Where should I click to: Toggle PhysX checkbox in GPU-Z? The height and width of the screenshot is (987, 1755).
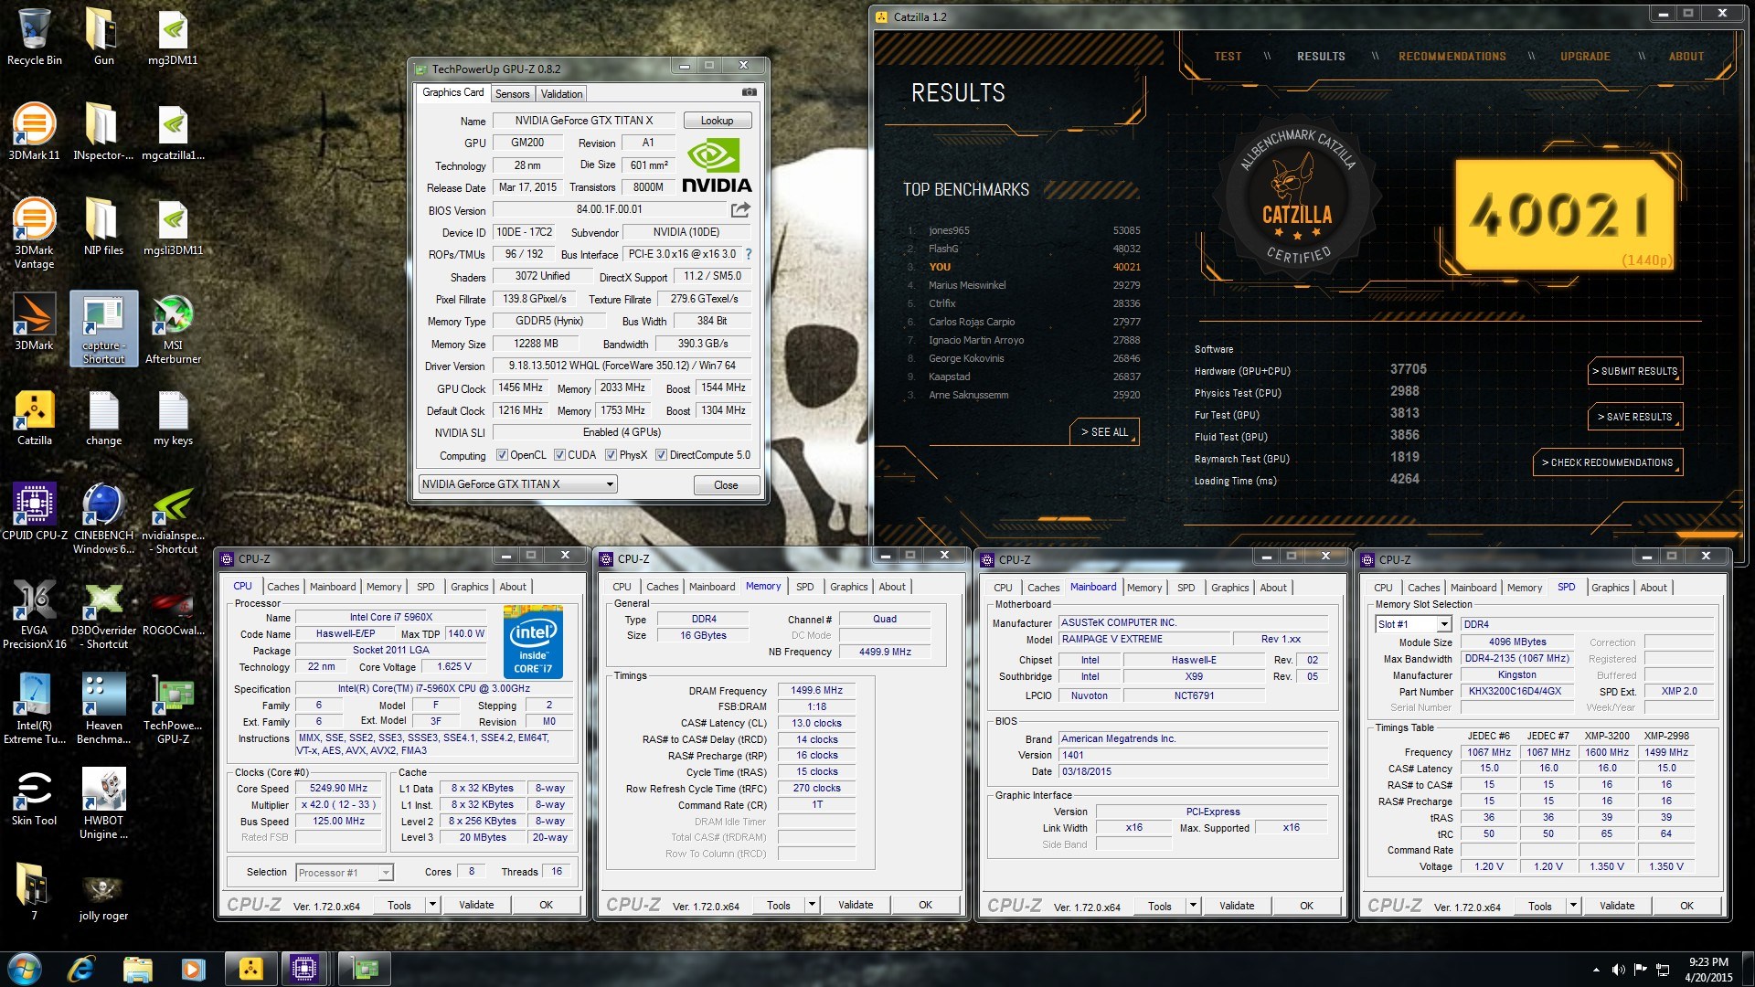[x=611, y=455]
